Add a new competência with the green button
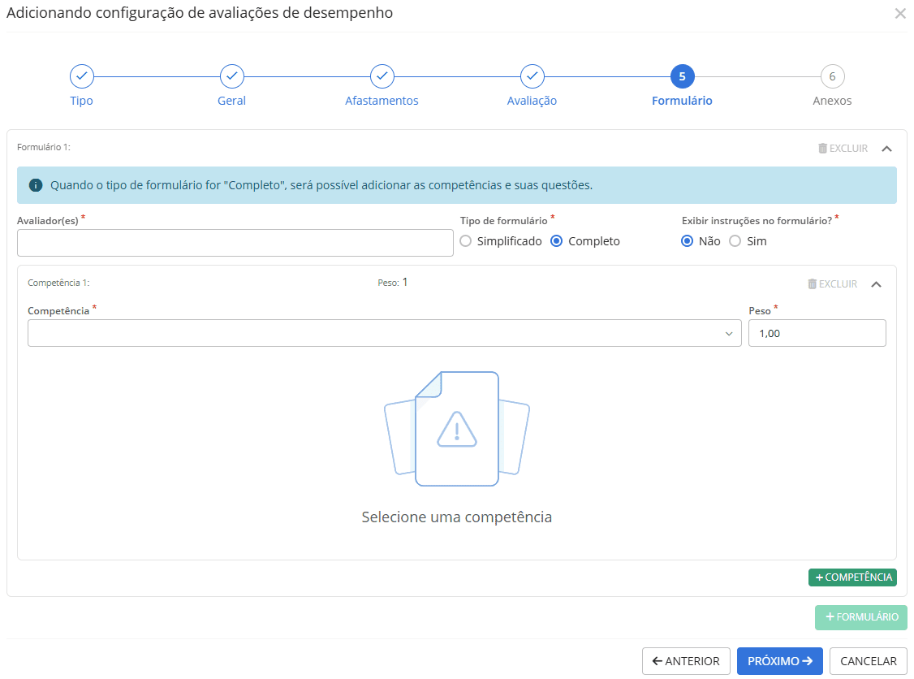Image resolution: width=914 pixels, height=679 pixels. [852, 577]
